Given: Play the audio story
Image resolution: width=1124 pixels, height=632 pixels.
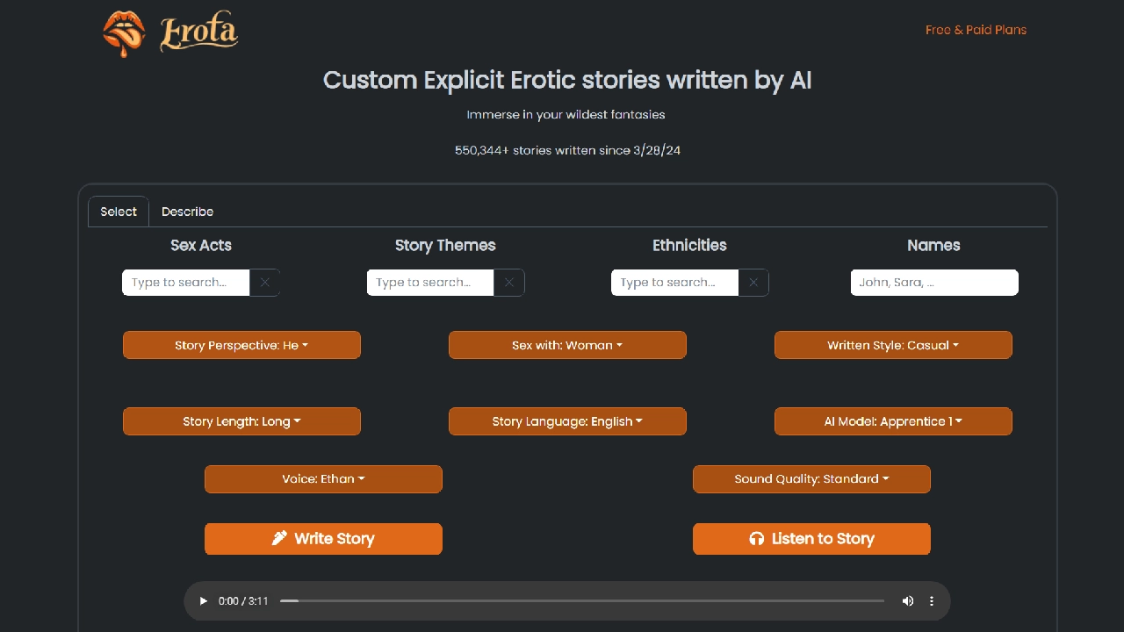Looking at the screenshot, I should [204, 601].
